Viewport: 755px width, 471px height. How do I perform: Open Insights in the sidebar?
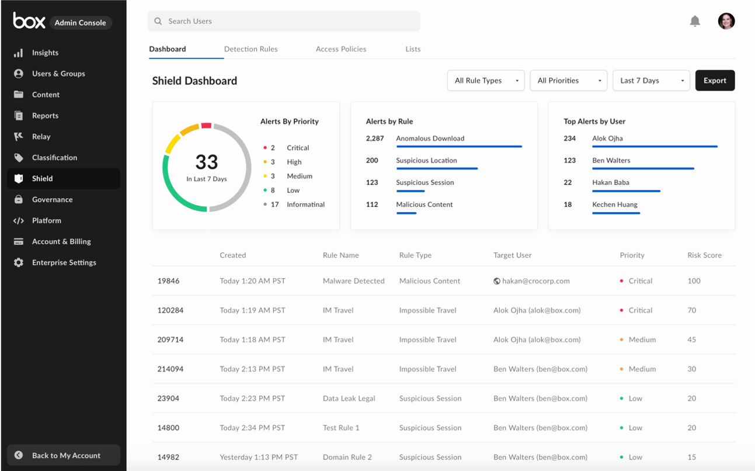coord(64,53)
